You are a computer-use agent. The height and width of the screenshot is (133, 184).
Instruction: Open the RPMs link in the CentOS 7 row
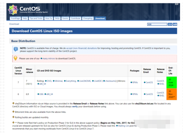coord(134,83)
